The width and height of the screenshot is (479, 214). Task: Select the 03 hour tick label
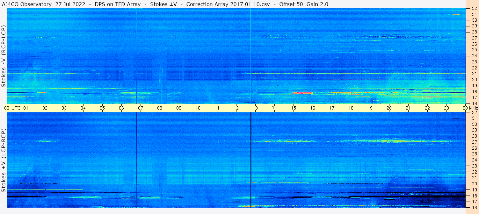click(x=64, y=108)
